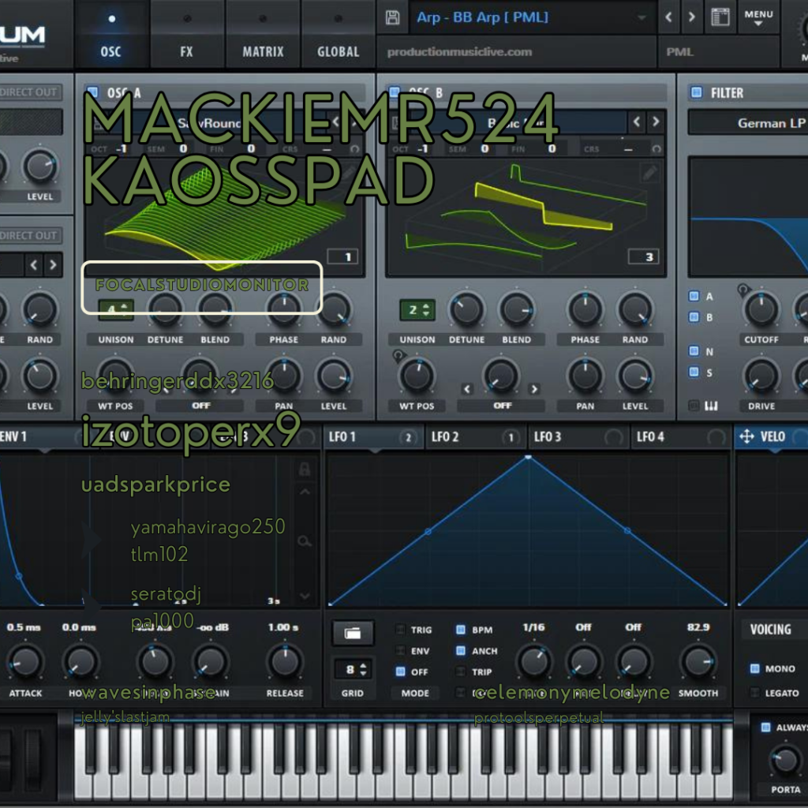Toggle OSC B on/off
The image size is (808, 808).
pos(395,92)
